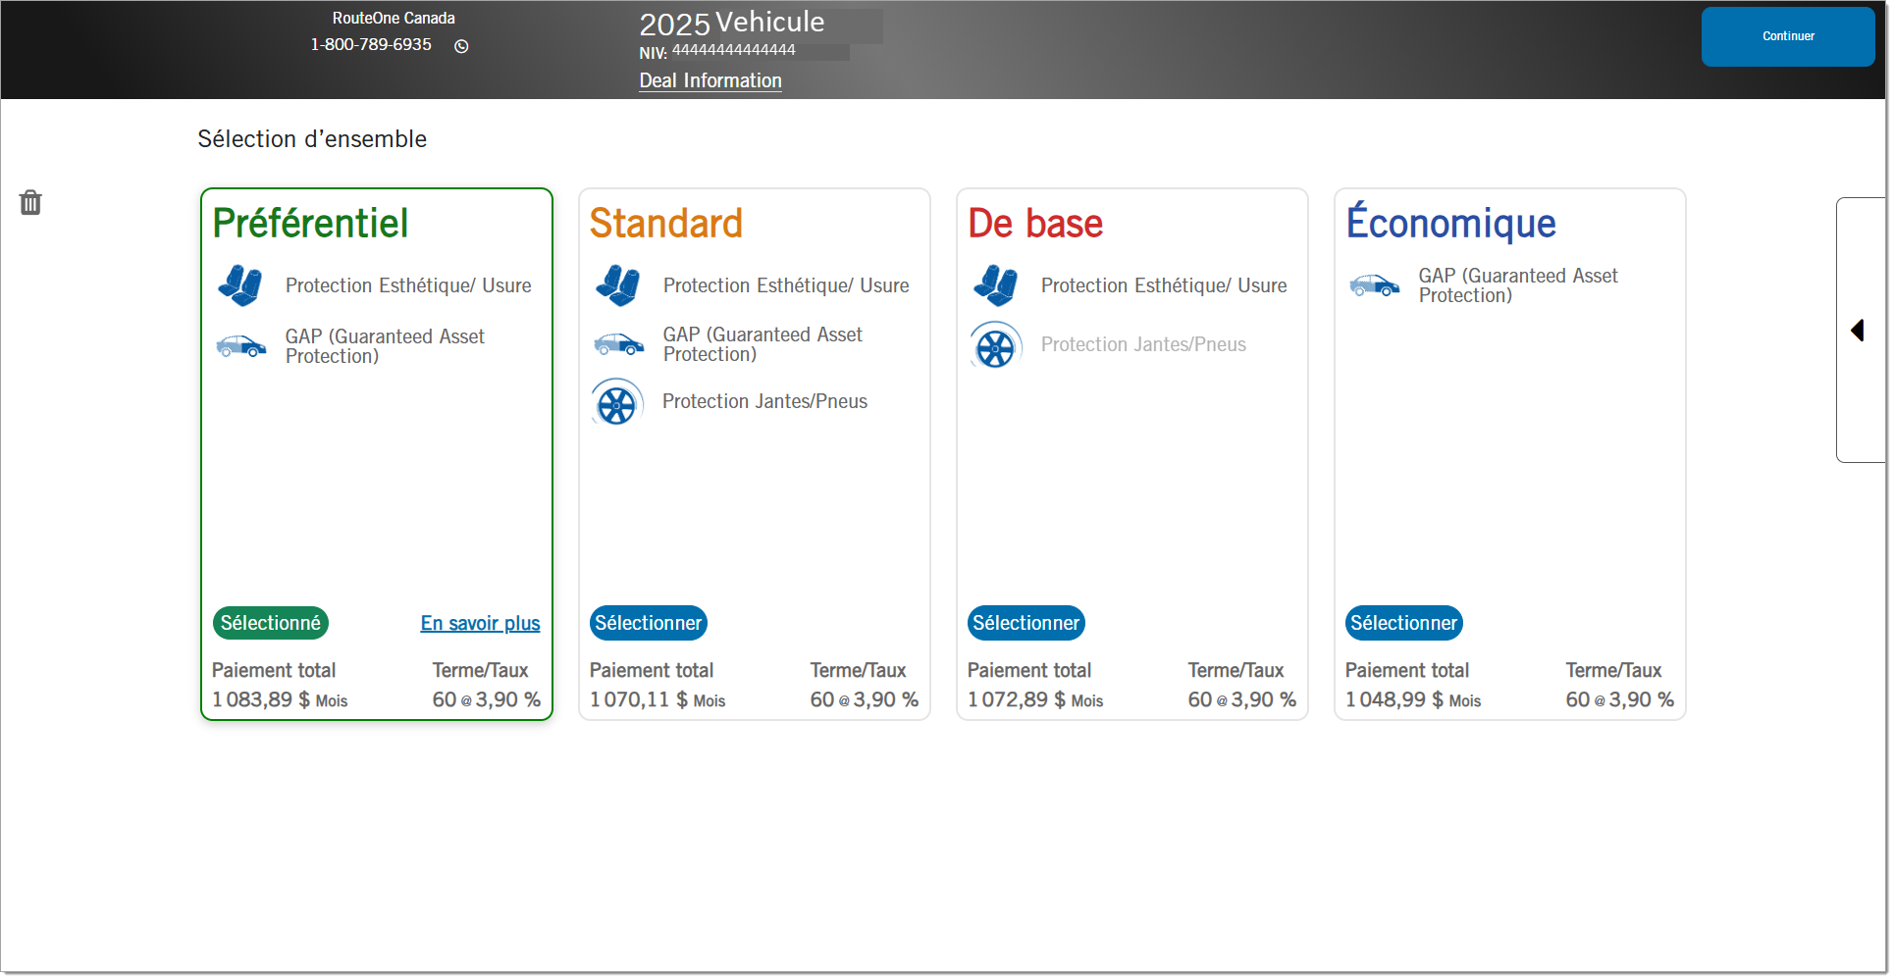Click GAP car icon in Économique package
1893x979 pixels.
coord(1374,285)
